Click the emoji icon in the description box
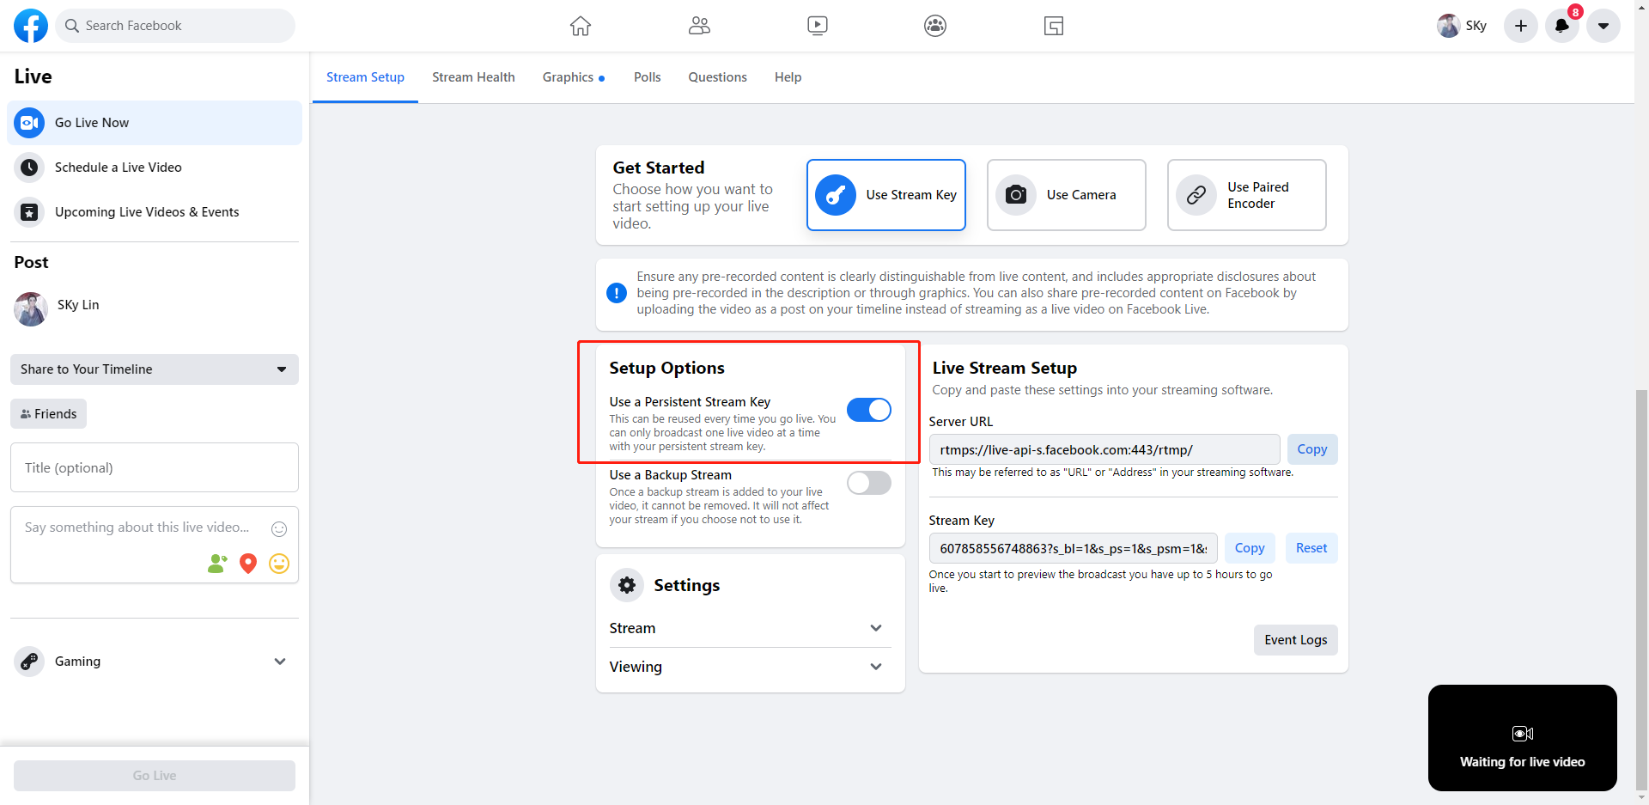This screenshot has height=805, width=1649. tap(279, 529)
